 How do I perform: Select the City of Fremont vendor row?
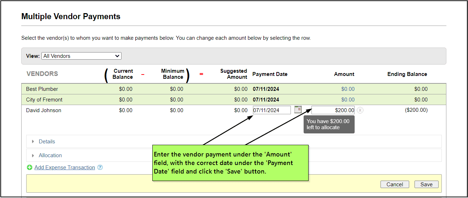coord(44,100)
